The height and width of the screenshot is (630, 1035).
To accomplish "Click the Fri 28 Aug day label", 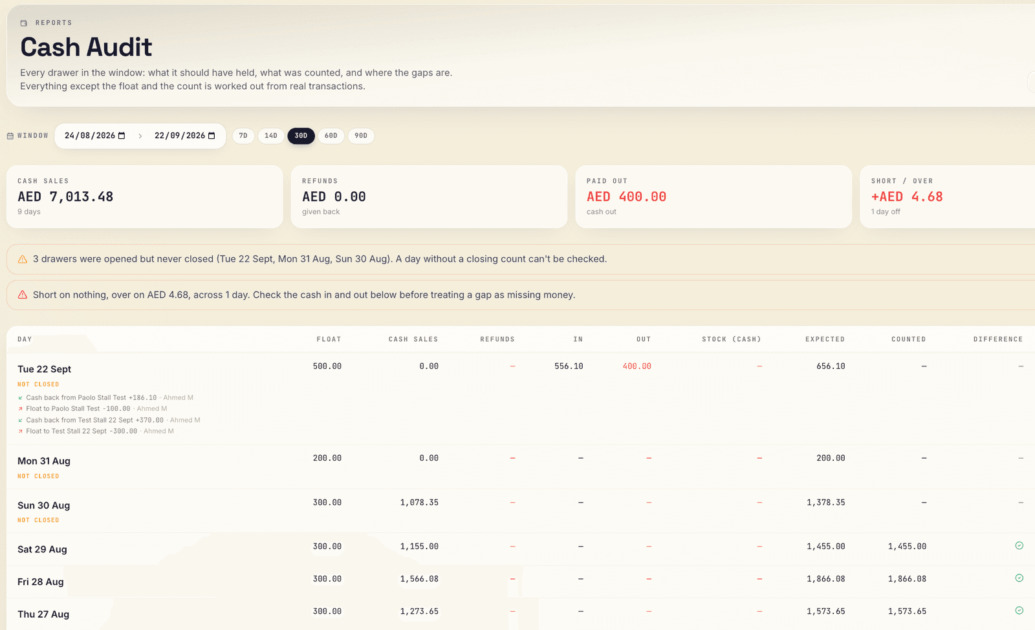I will [41, 582].
